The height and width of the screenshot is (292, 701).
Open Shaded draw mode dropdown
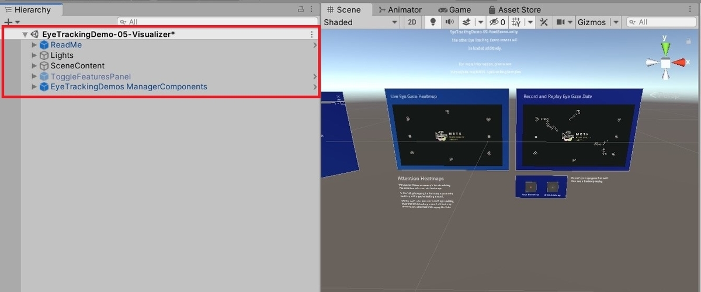[x=360, y=22]
